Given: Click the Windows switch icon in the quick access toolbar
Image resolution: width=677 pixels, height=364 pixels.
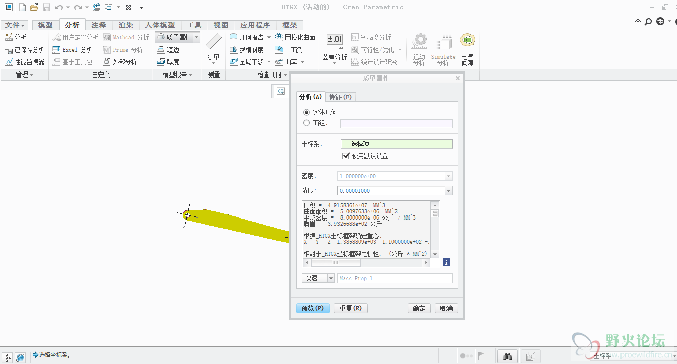Looking at the screenshot, I should (x=109, y=7).
